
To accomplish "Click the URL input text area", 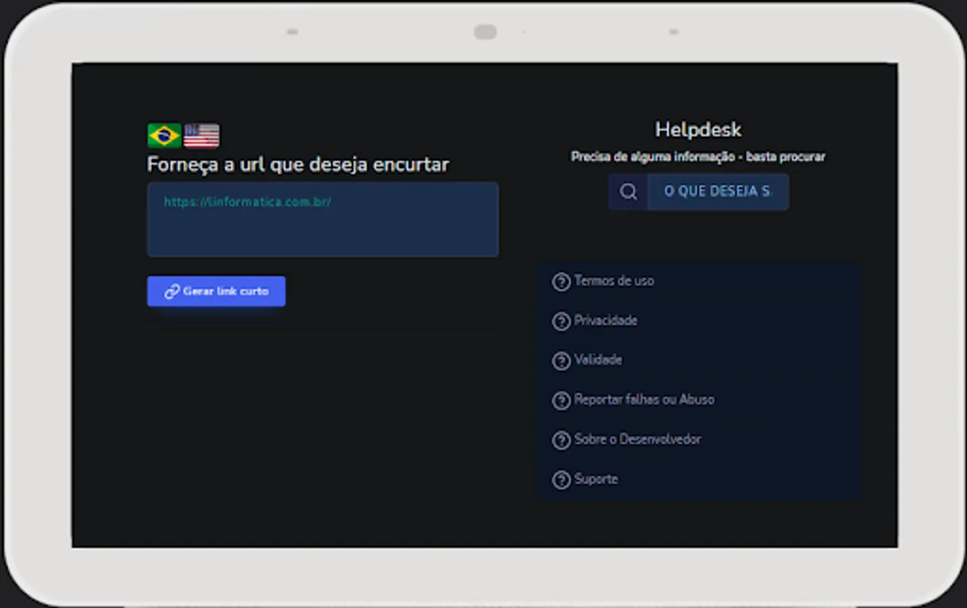I will [323, 219].
